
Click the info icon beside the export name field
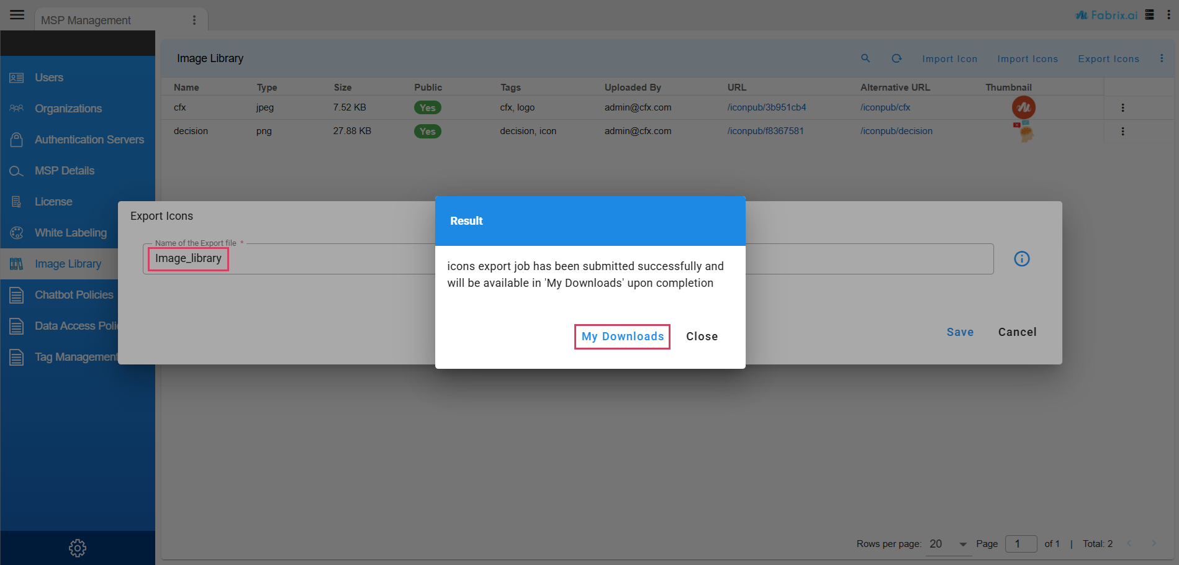1021,259
